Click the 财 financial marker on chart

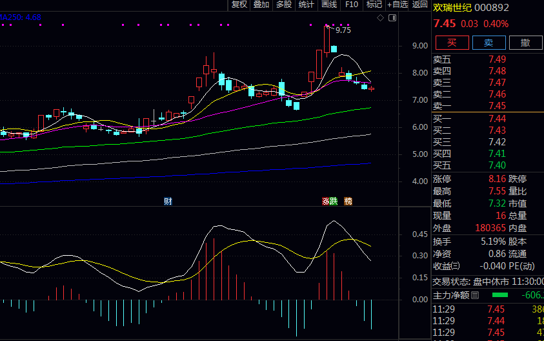click(x=168, y=201)
